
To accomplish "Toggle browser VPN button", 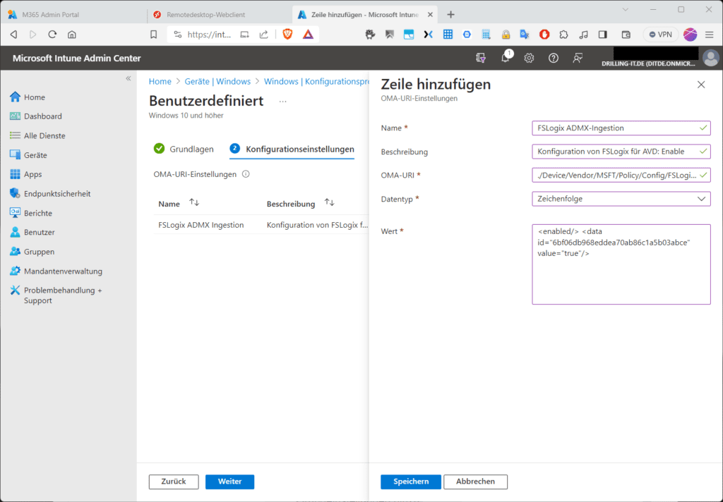I will tap(660, 35).
